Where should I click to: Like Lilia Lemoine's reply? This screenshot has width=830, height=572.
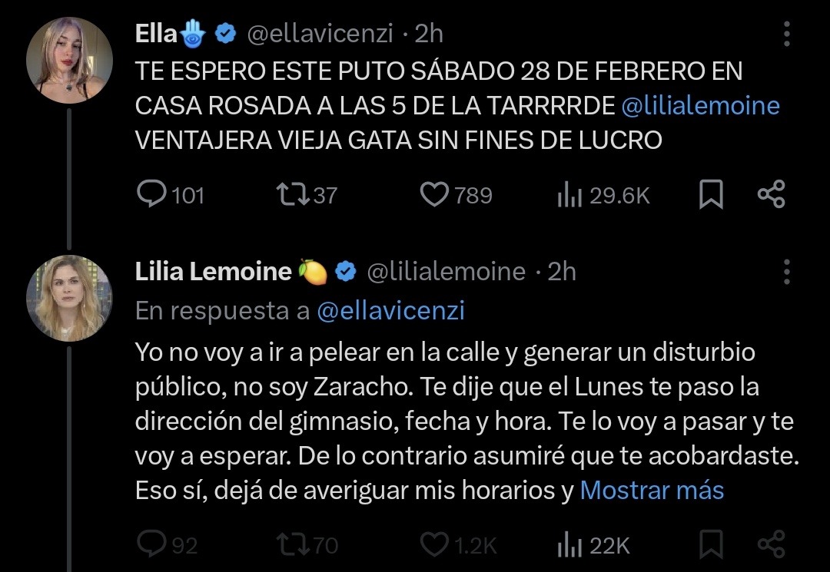(x=433, y=546)
